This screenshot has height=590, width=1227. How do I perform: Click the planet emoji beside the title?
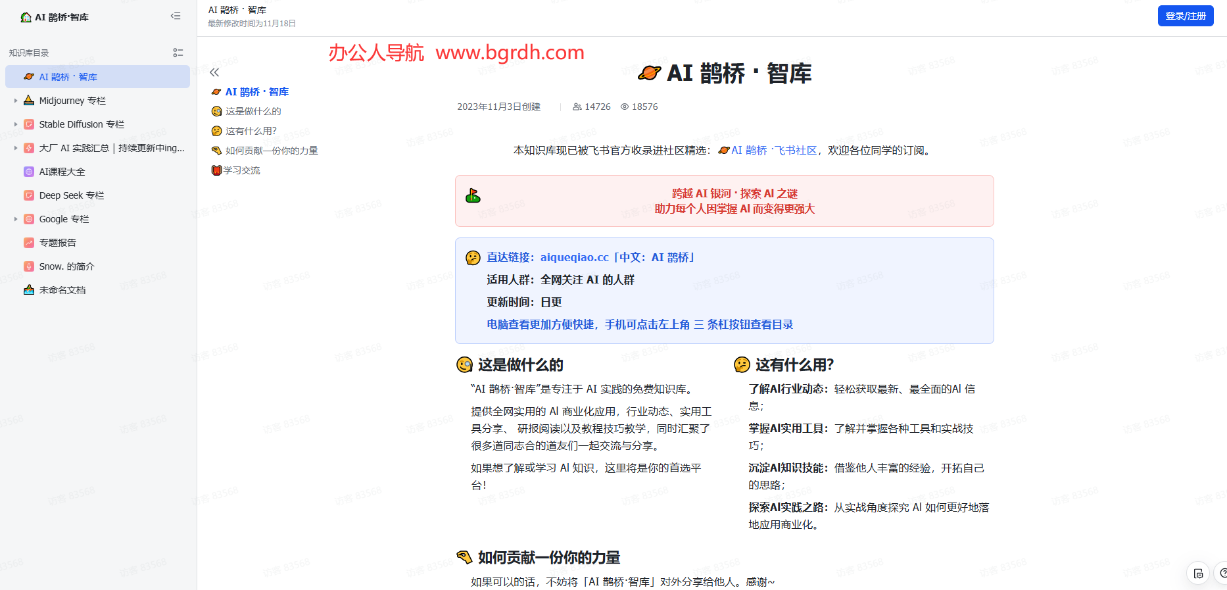(x=650, y=73)
